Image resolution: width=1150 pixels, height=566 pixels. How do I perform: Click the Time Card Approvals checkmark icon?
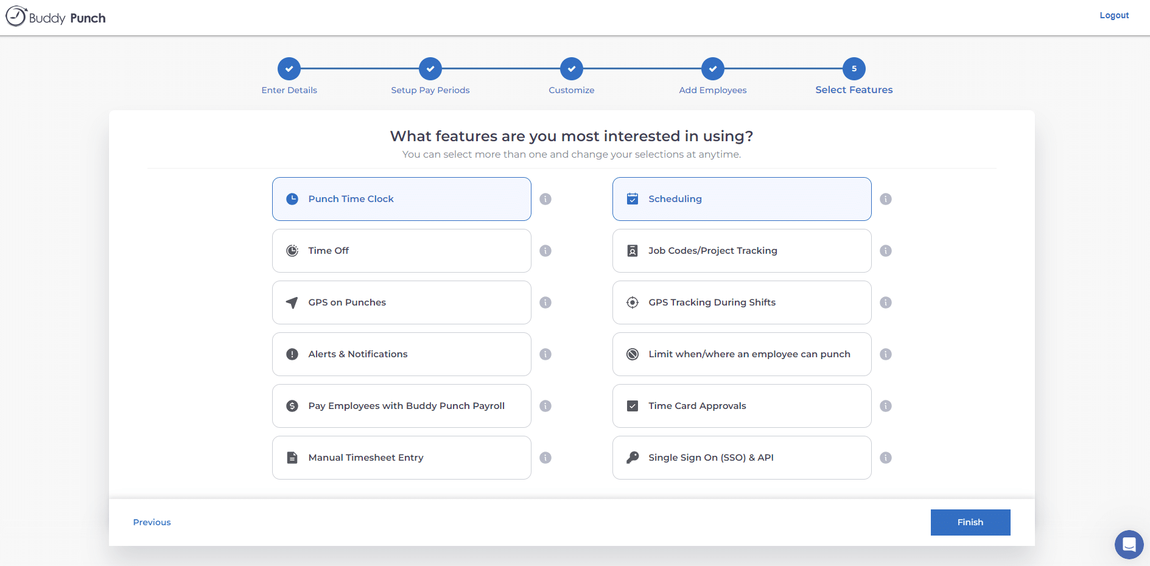click(x=633, y=406)
